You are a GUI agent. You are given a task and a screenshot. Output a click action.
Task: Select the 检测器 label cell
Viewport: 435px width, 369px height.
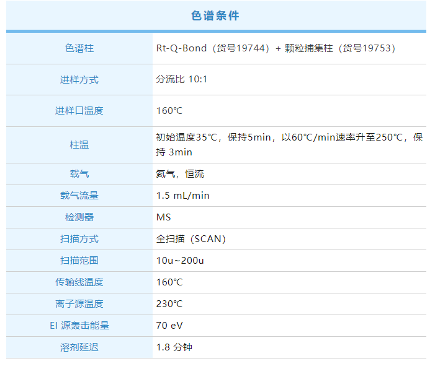click(79, 217)
